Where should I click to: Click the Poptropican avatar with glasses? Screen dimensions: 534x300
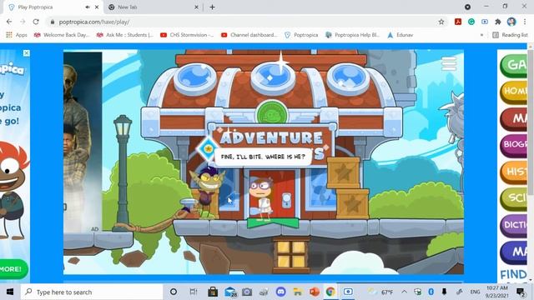[x=261, y=199]
